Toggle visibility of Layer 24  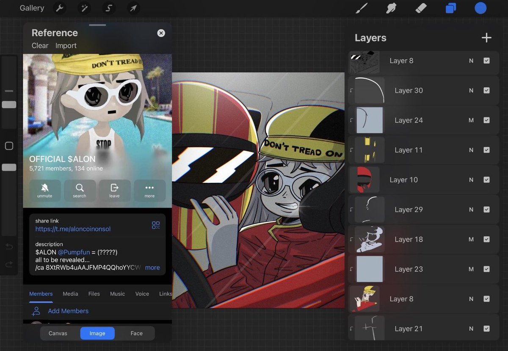[x=486, y=120]
